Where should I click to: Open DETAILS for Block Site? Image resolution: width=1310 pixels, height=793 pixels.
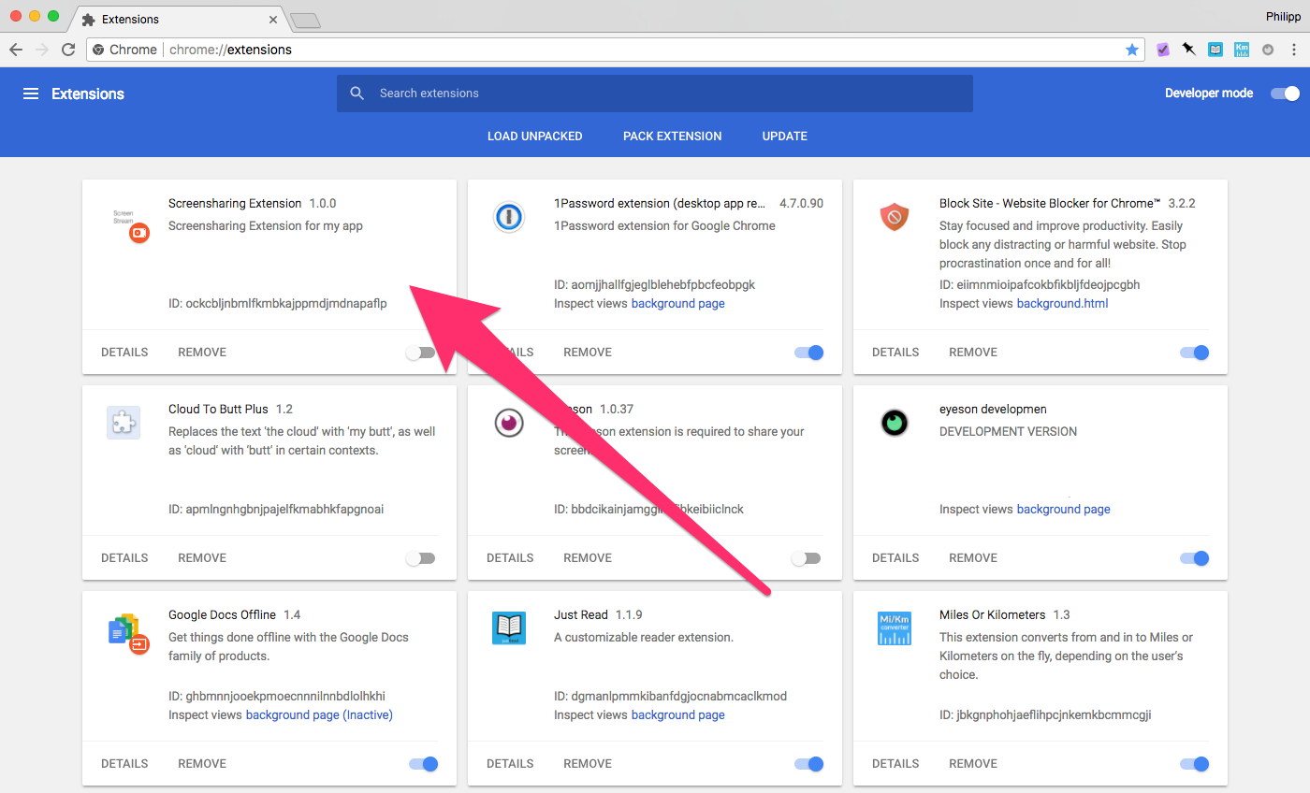[895, 353]
